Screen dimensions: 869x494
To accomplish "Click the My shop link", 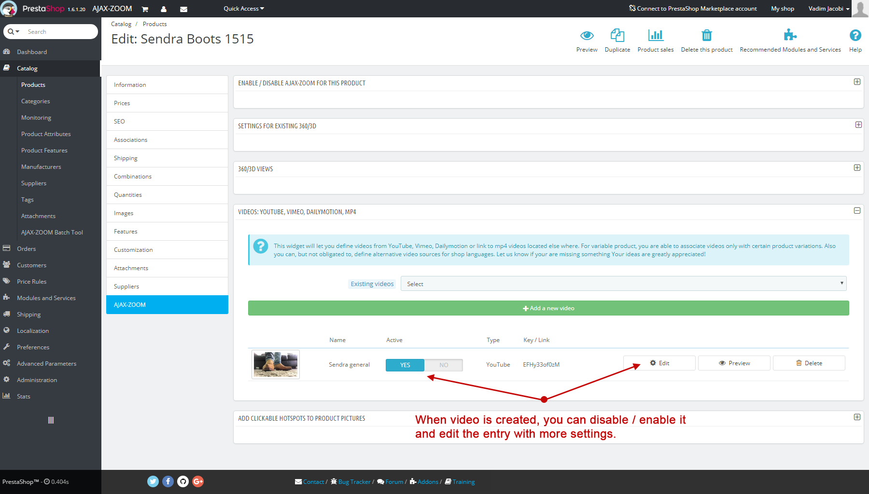I will (782, 9).
